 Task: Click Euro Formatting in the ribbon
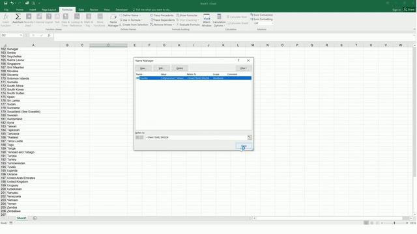[x=261, y=19]
